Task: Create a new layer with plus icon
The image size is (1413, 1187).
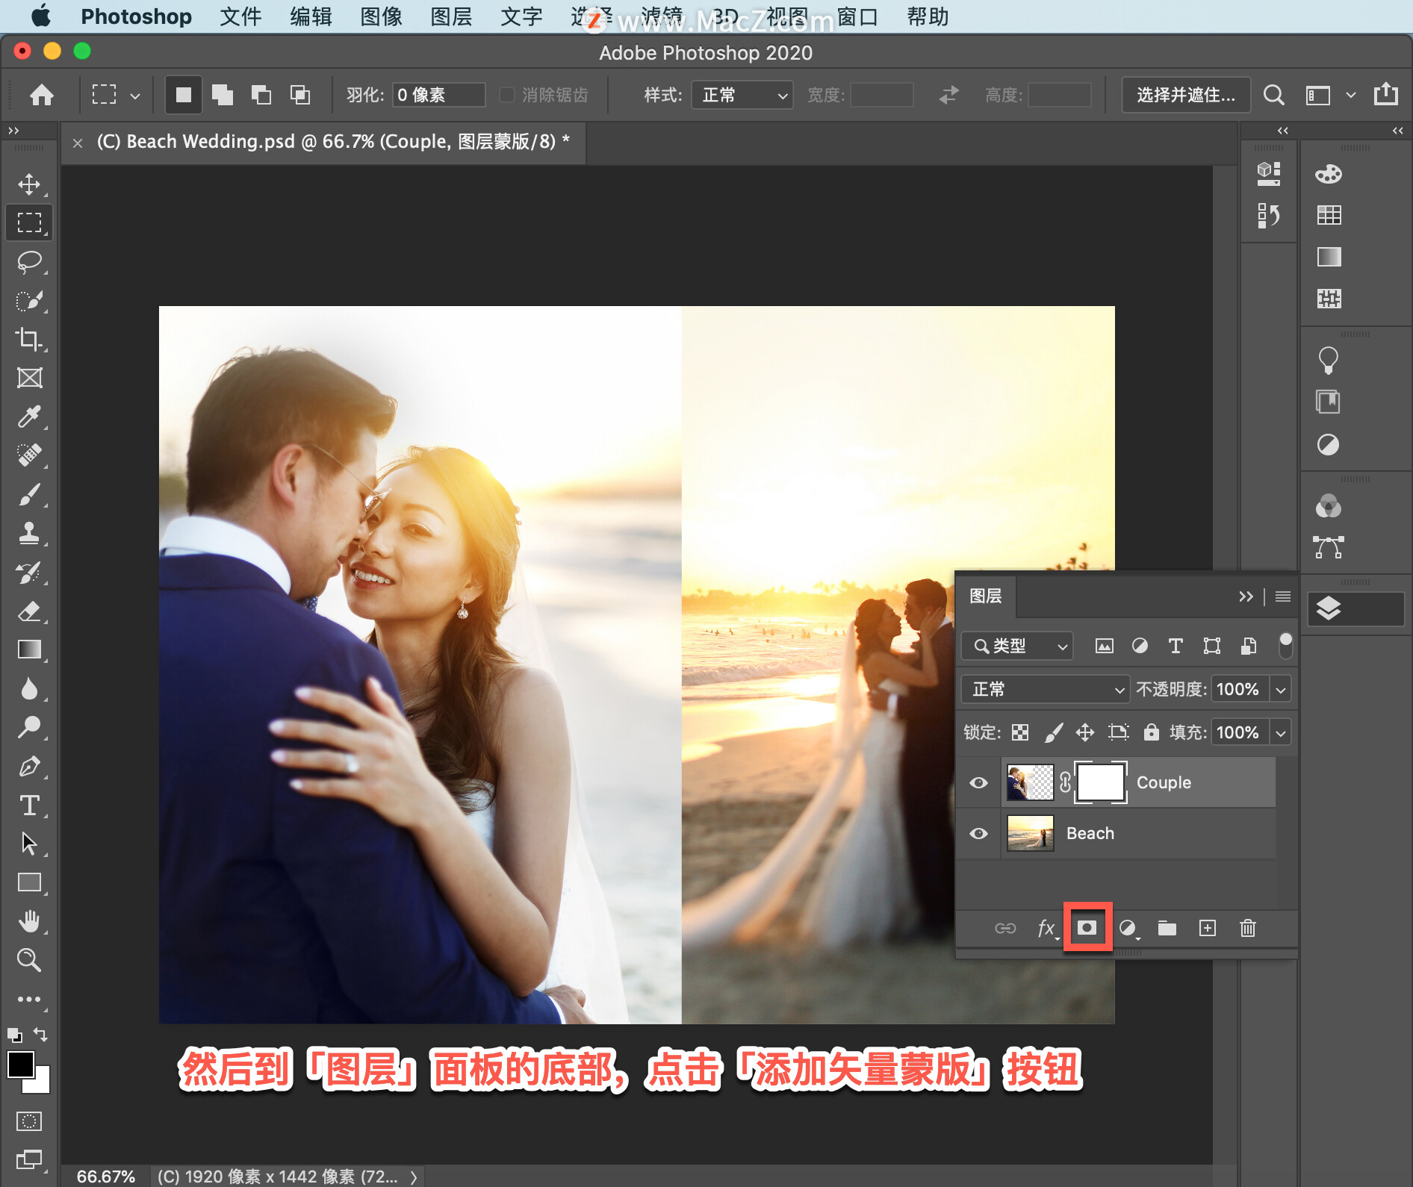Action: pos(1207,928)
